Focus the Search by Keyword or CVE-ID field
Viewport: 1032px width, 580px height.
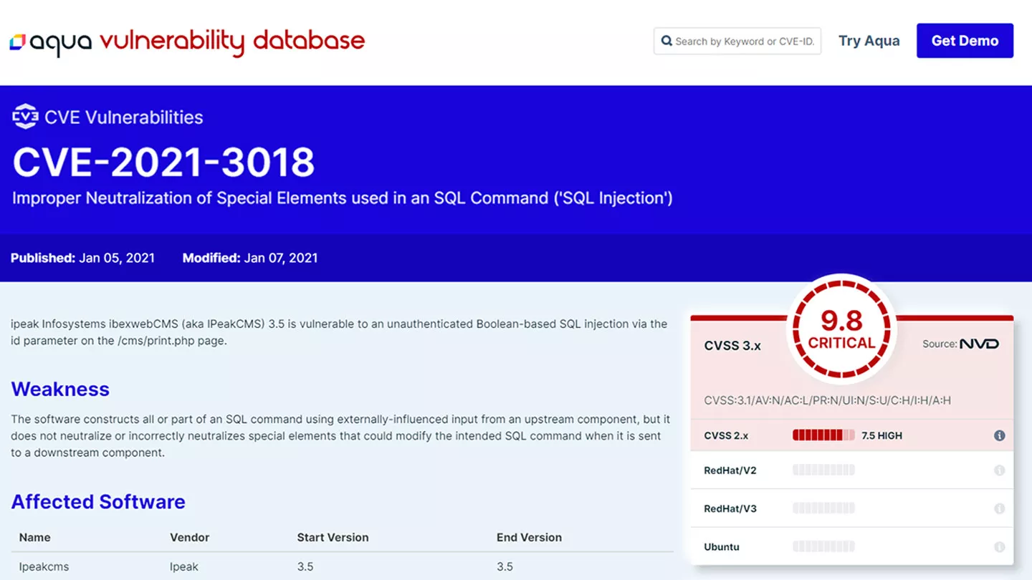[x=737, y=41]
